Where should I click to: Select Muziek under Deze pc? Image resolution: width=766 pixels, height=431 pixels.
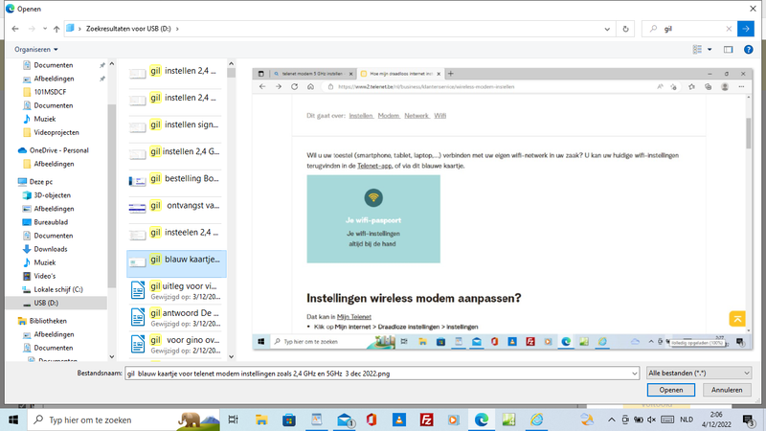pos(44,262)
